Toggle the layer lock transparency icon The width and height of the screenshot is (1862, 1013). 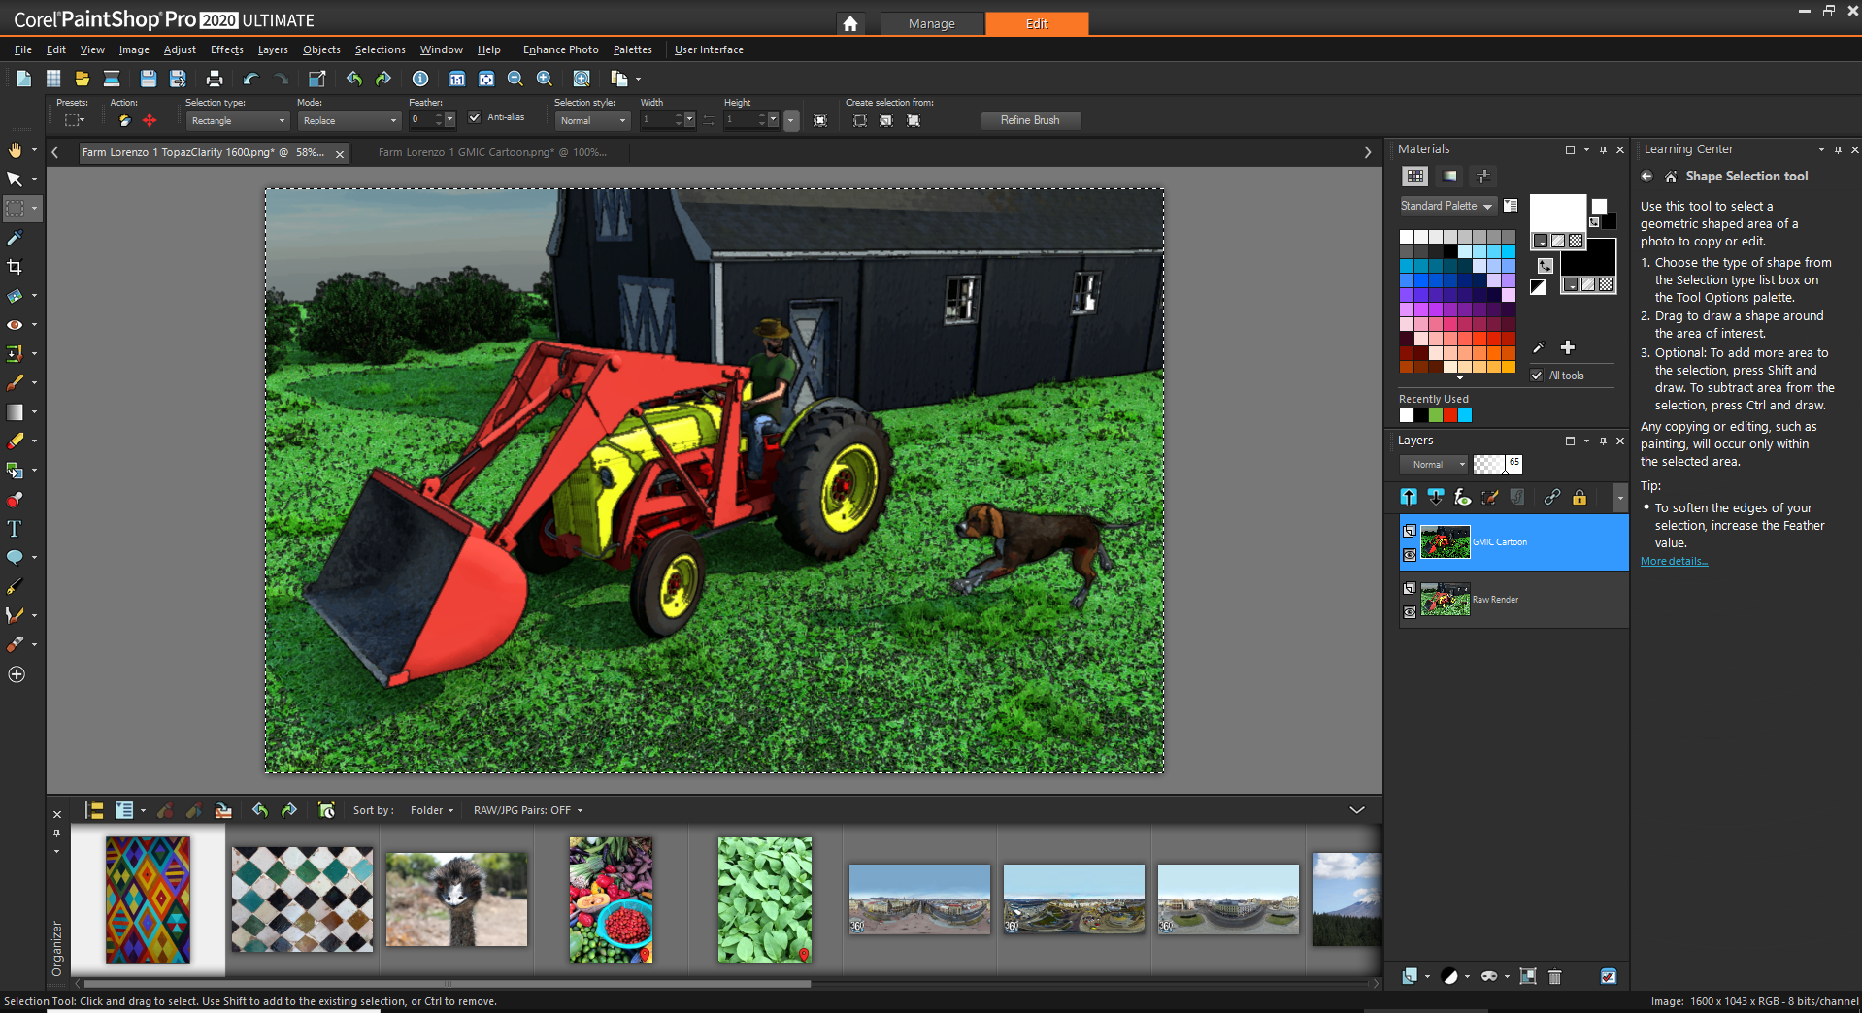pyautogui.click(x=1579, y=497)
